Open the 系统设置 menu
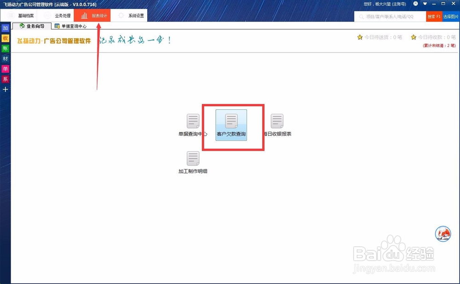Viewport: 460px width, 284px height. coord(130,15)
